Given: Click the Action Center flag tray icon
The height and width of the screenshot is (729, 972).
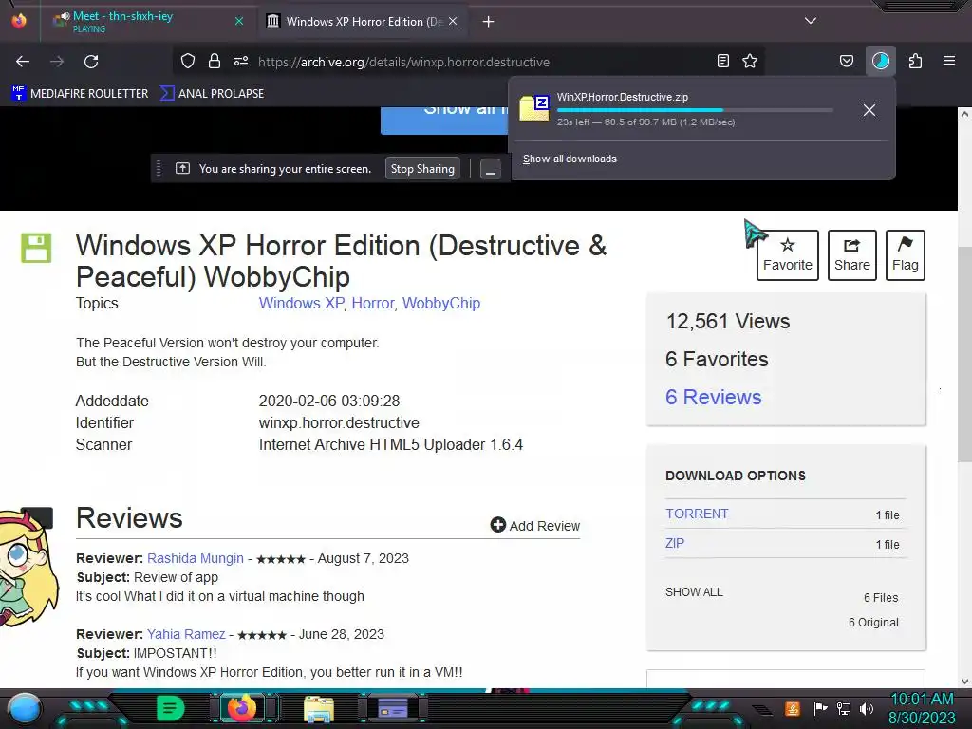Looking at the screenshot, I should 821,708.
